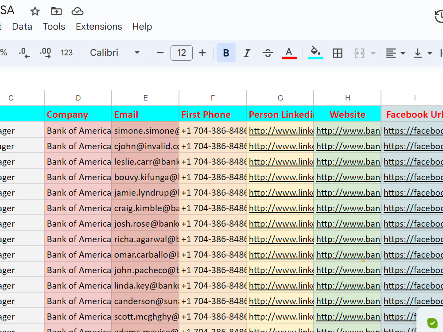Screen dimensions: 443x332
Task: Open Facebook link in omar.carballo row
Action: coord(413,255)
